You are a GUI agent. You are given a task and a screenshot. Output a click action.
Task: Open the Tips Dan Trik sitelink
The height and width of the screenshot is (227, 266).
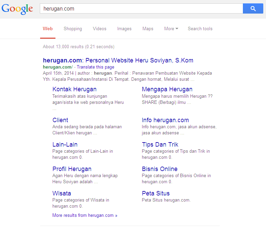click(x=160, y=145)
